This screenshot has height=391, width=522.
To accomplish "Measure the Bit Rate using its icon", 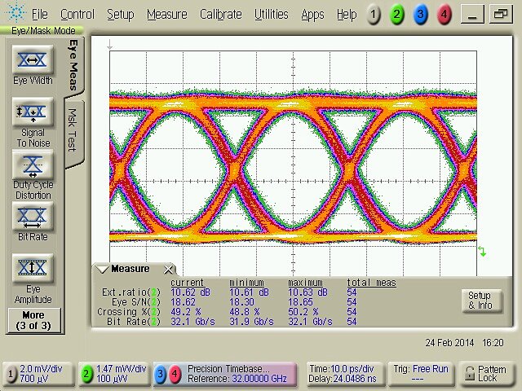I will tap(33, 216).
